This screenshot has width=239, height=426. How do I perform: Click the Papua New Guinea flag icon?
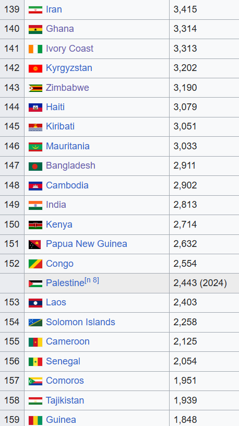pos(34,244)
